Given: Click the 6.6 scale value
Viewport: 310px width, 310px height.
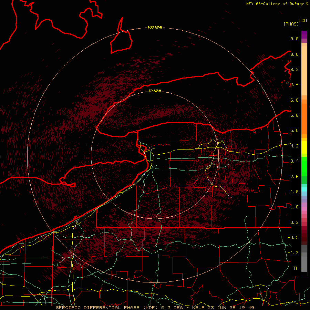Looking at the screenshot, I should [x=294, y=100].
